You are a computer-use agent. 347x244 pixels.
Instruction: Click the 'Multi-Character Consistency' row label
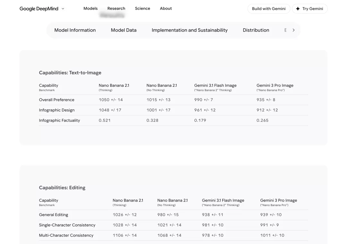[66, 235]
